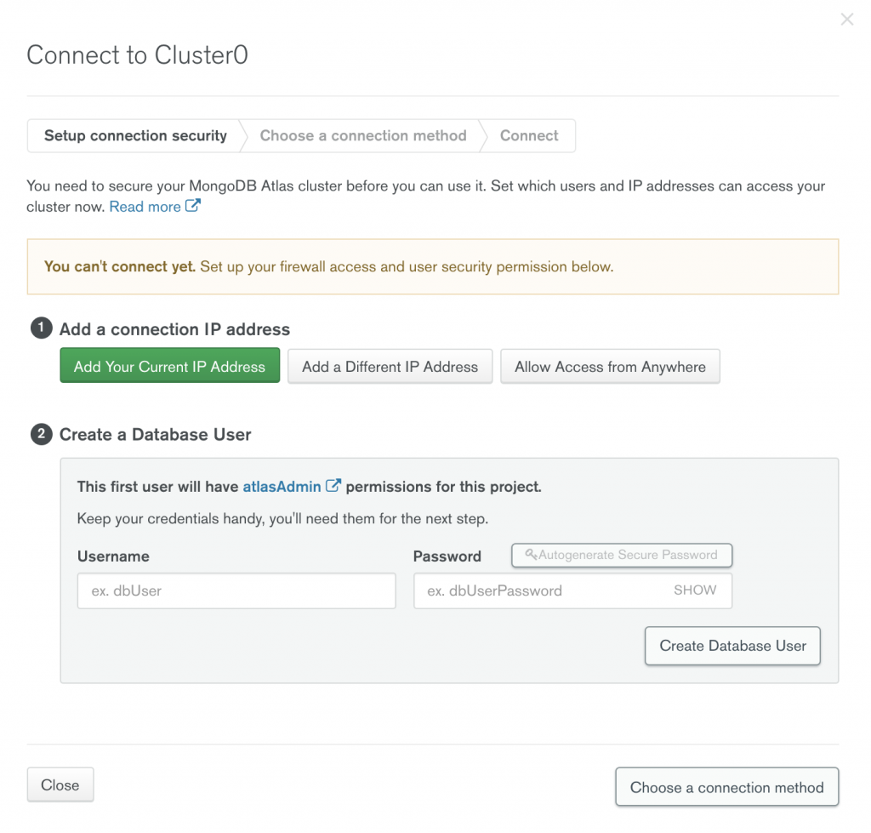Choose Allow Access from Anywhere
The image size is (871, 833).
[610, 367]
